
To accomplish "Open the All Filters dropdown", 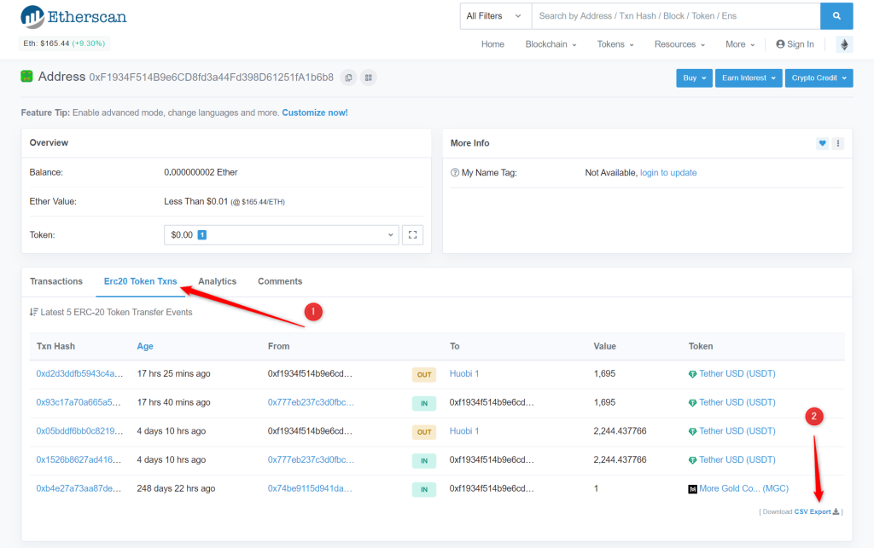I will coord(496,16).
